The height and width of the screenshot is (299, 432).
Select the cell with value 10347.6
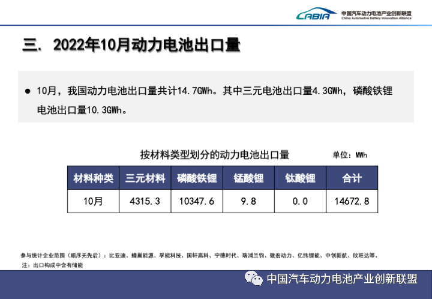coord(196,201)
